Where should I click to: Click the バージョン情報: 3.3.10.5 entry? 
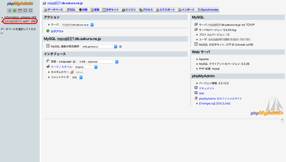[x=213, y=83]
